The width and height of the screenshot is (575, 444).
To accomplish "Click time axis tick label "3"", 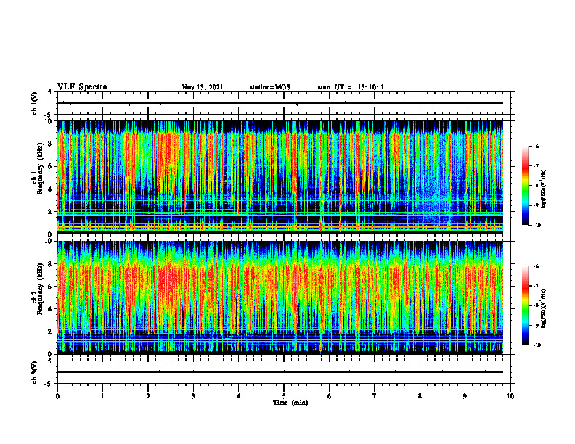I will pyautogui.click(x=193, y=396).
